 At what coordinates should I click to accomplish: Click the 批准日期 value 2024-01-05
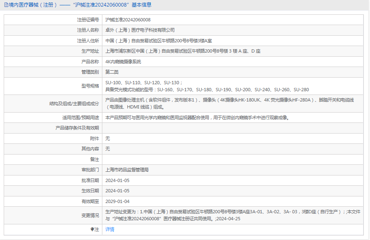[117, 180]
